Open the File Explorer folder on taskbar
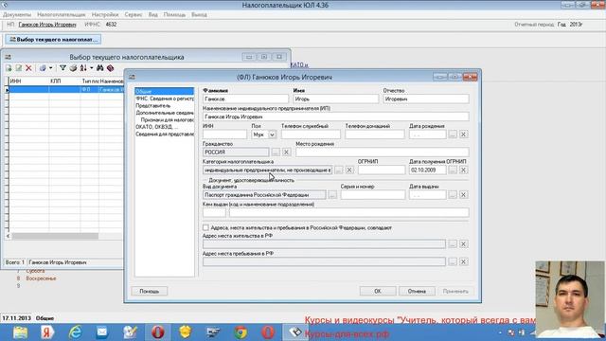 pyautogui.click(x=20, y=332)
